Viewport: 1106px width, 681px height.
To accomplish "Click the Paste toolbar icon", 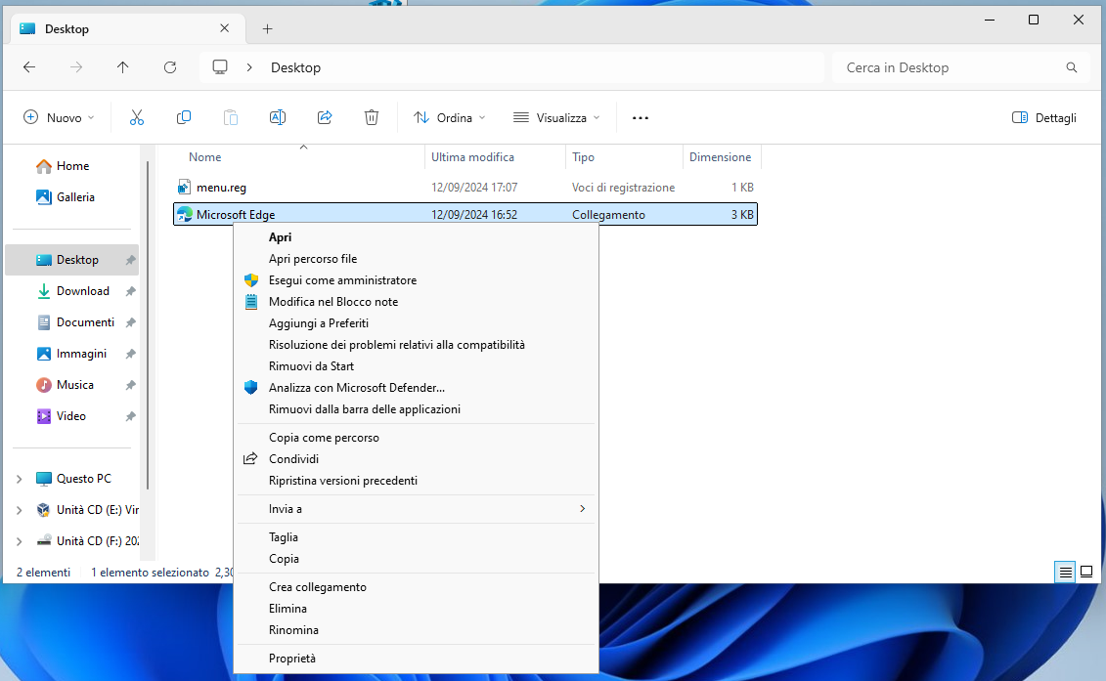I will click(x=231, y=117).
